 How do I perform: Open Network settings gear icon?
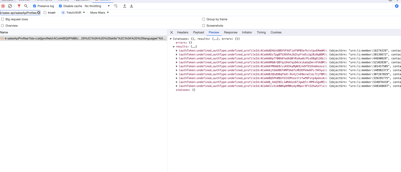tap(397, 6)
